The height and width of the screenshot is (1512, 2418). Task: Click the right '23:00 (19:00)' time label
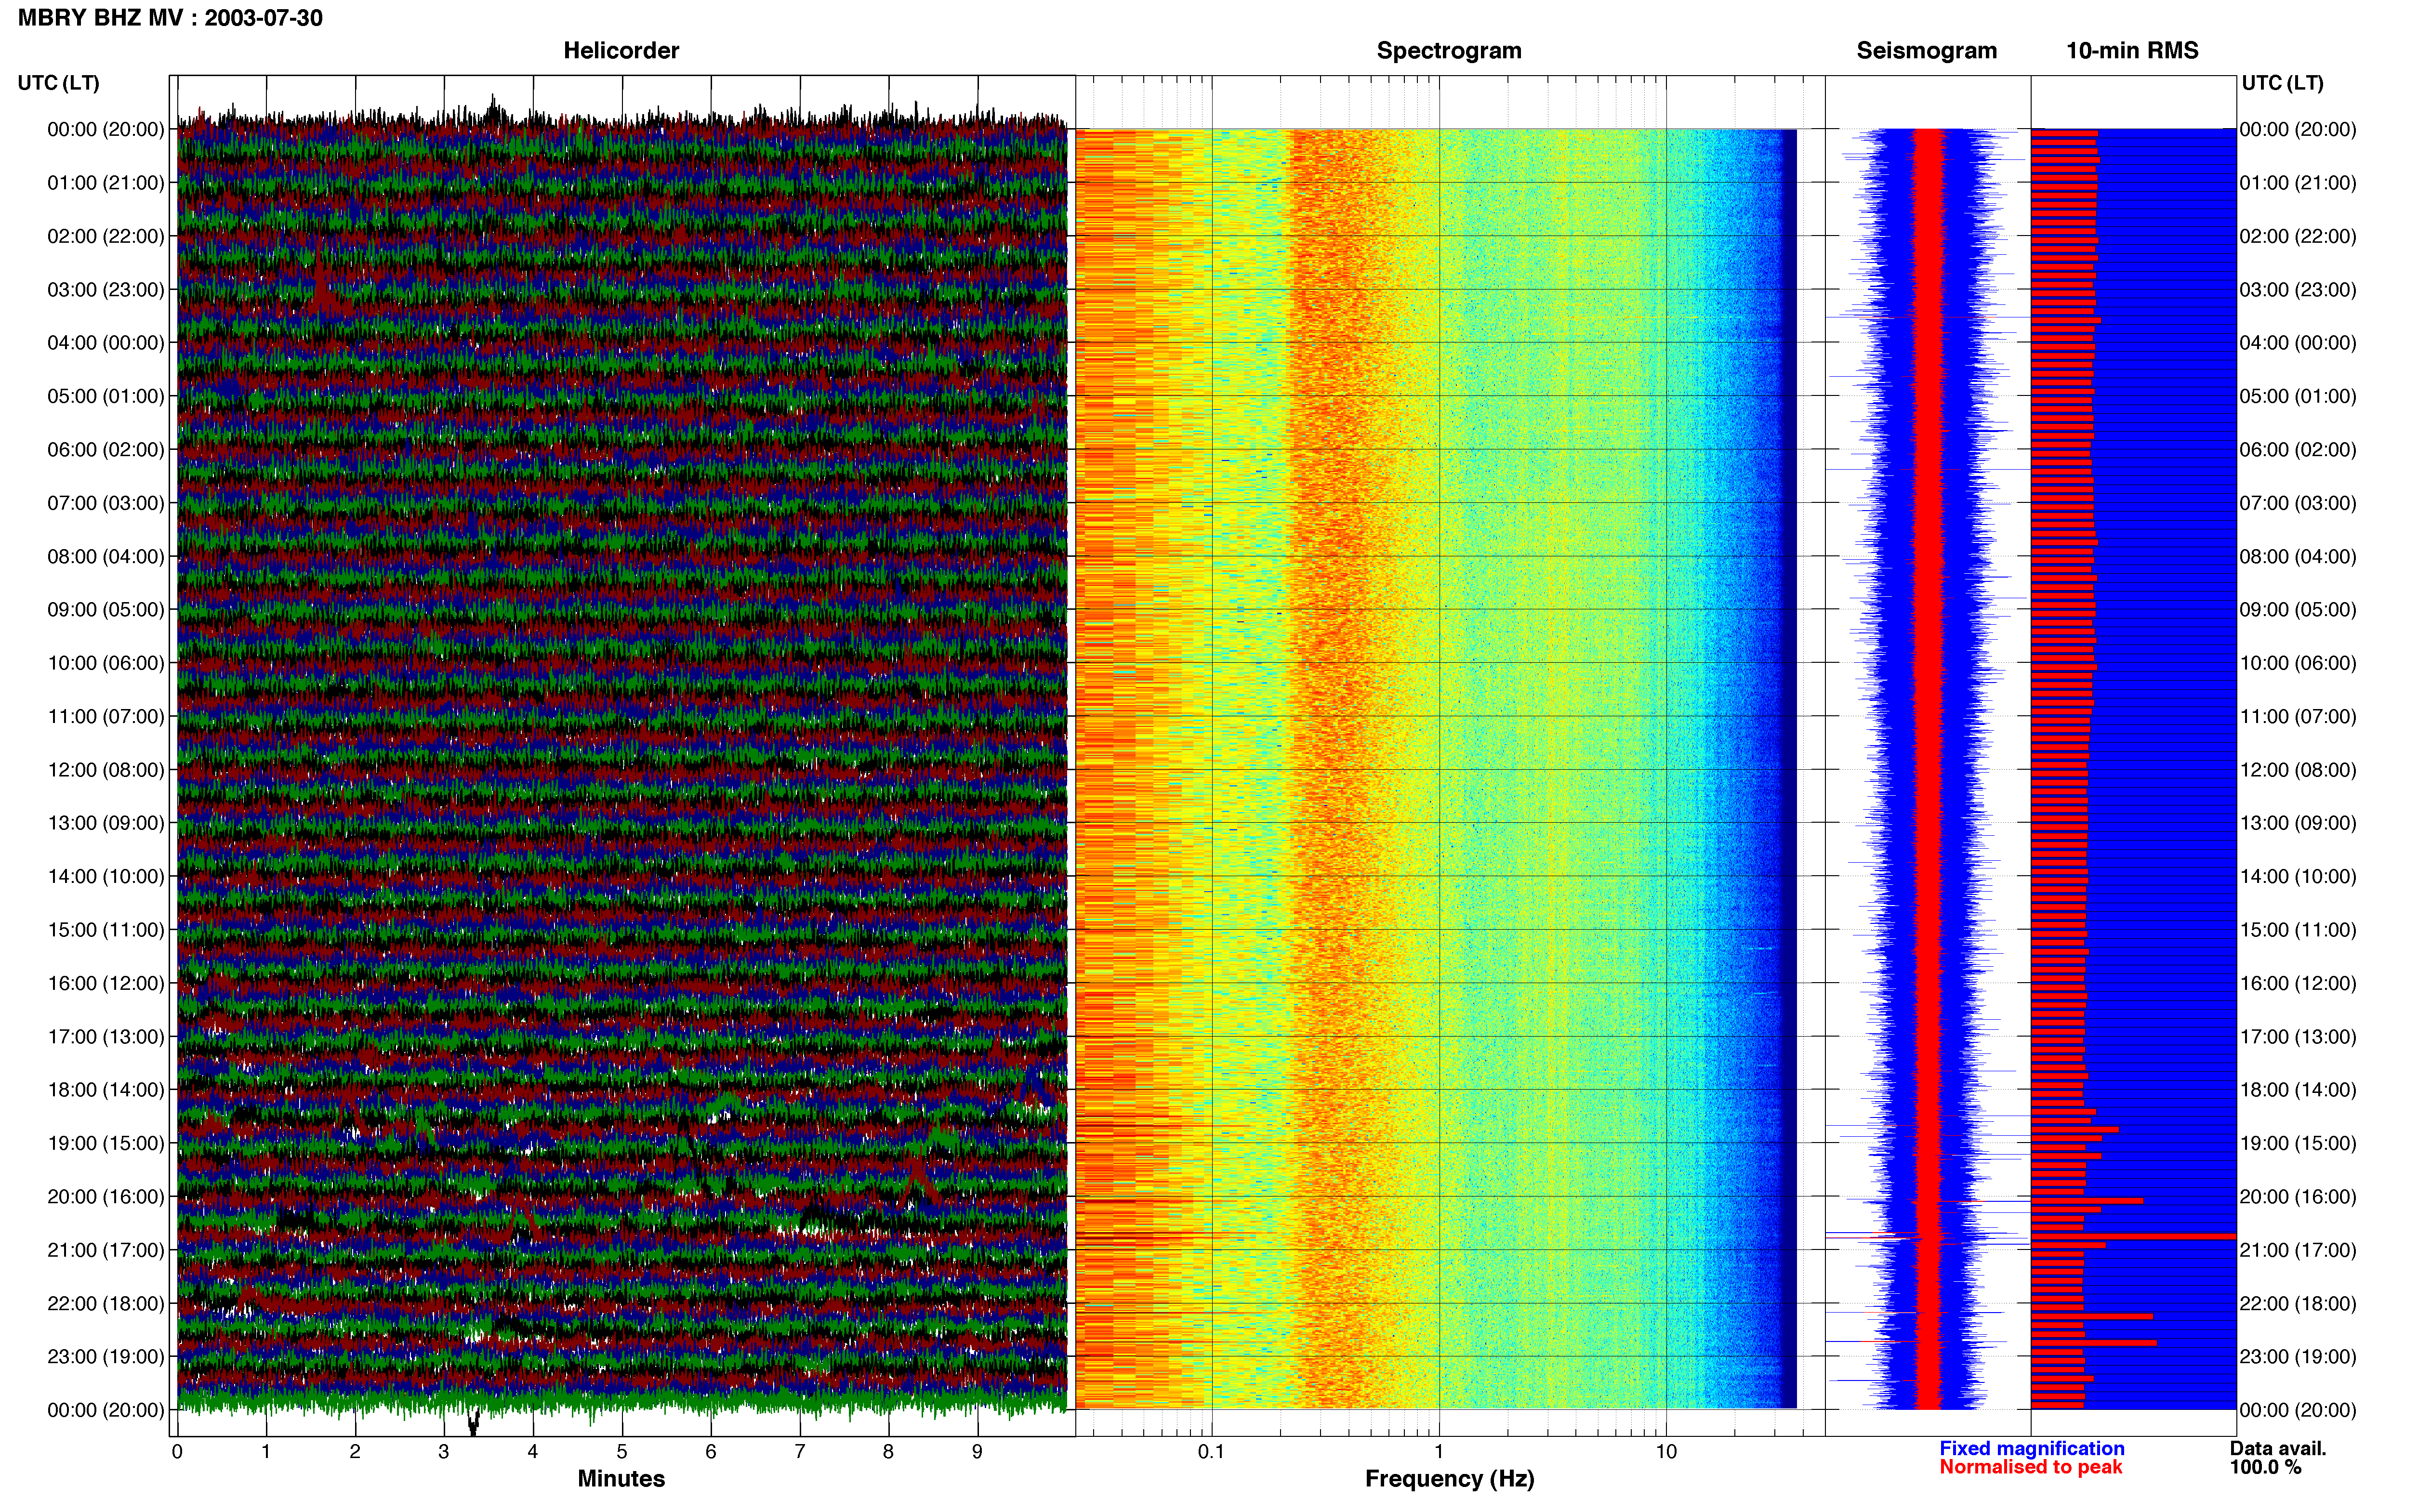2298,1357
